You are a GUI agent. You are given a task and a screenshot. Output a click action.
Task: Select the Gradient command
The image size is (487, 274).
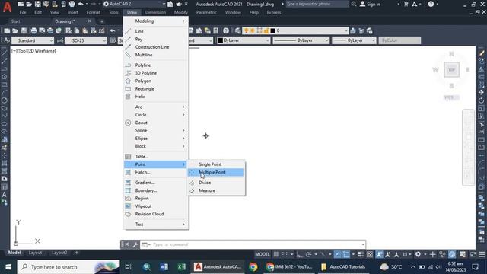(x=156, y=183)
